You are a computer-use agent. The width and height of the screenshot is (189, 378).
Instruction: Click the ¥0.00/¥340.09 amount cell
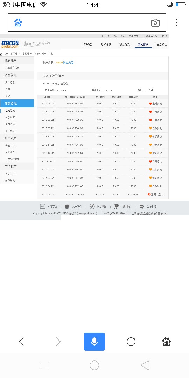pos(75,128)
